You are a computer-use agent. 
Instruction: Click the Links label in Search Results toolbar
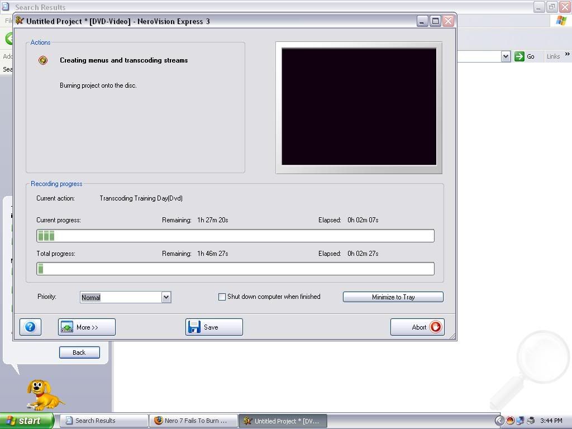pyautogui.click(x=553, y=56)
